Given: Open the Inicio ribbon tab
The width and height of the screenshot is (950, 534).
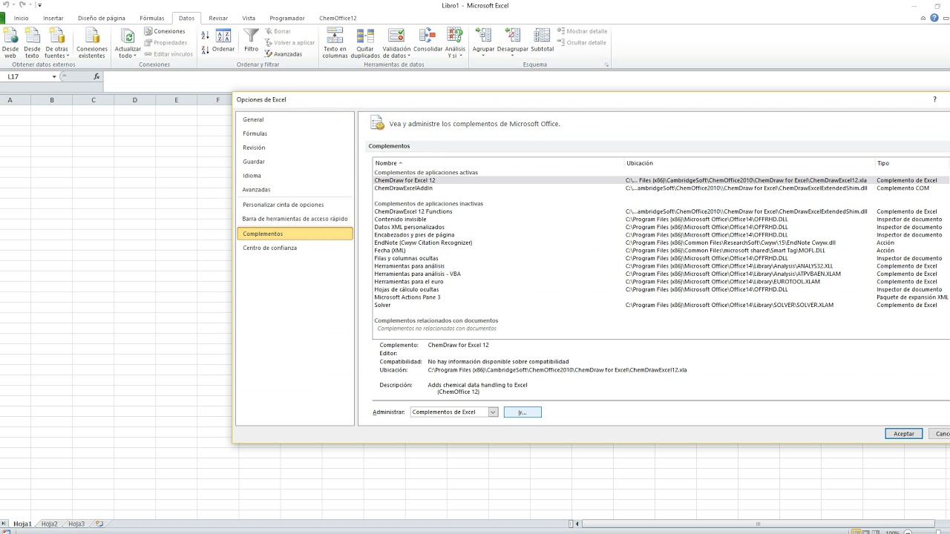Looking at the screenshot, I should 21,18.
